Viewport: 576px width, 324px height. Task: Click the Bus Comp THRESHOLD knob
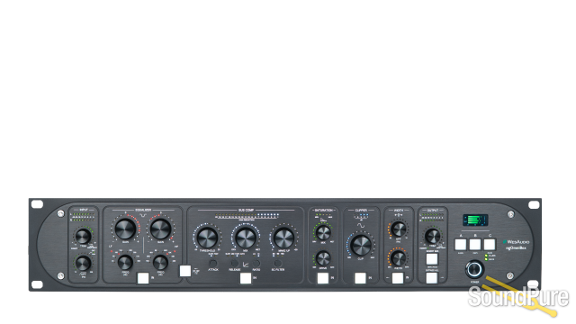[208, 238]
